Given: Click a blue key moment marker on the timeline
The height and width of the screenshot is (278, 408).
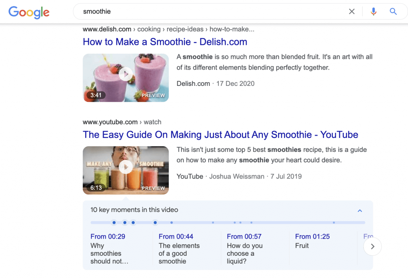Looking at the screenshot, I should pyautogui.click(x=114, y=223).
